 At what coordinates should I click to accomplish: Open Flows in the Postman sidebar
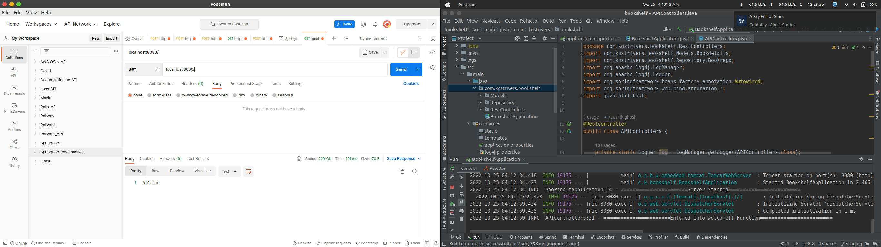tap(14, 144)
